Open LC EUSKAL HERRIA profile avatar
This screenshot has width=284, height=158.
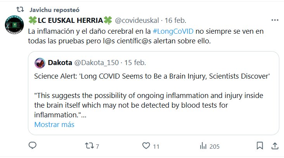pyautogui.click(x=13, y=25)
